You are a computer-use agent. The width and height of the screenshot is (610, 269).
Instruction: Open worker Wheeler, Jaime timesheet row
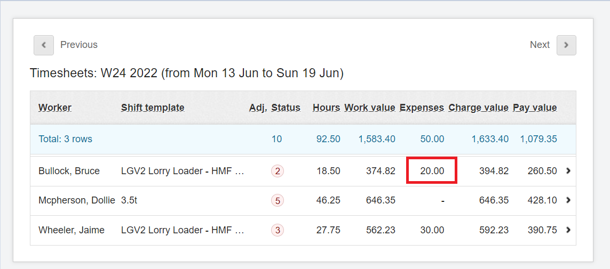coord(72,230)
